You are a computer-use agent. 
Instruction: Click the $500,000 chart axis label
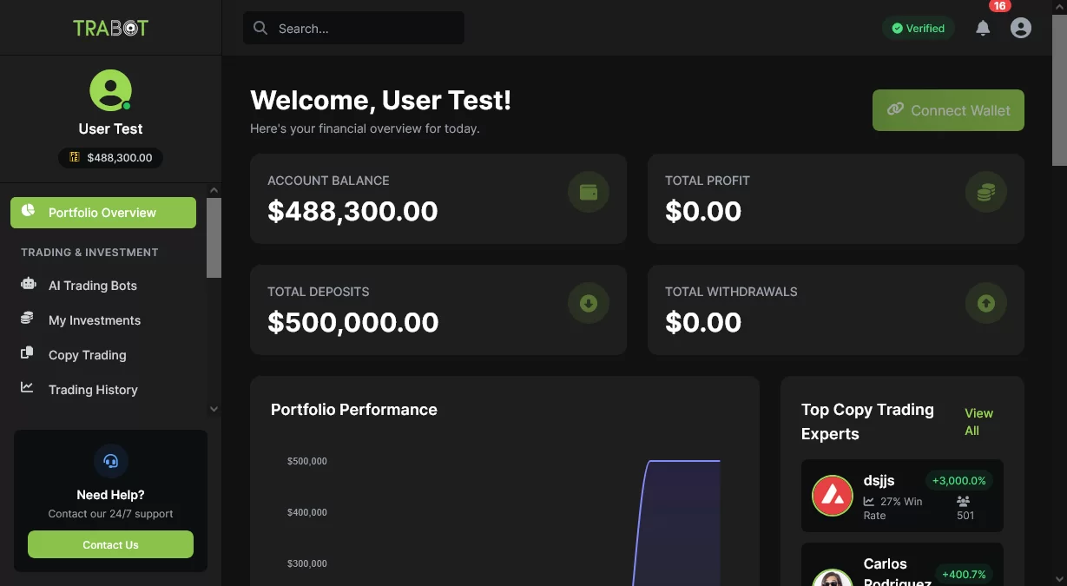(x=307, y=461)
